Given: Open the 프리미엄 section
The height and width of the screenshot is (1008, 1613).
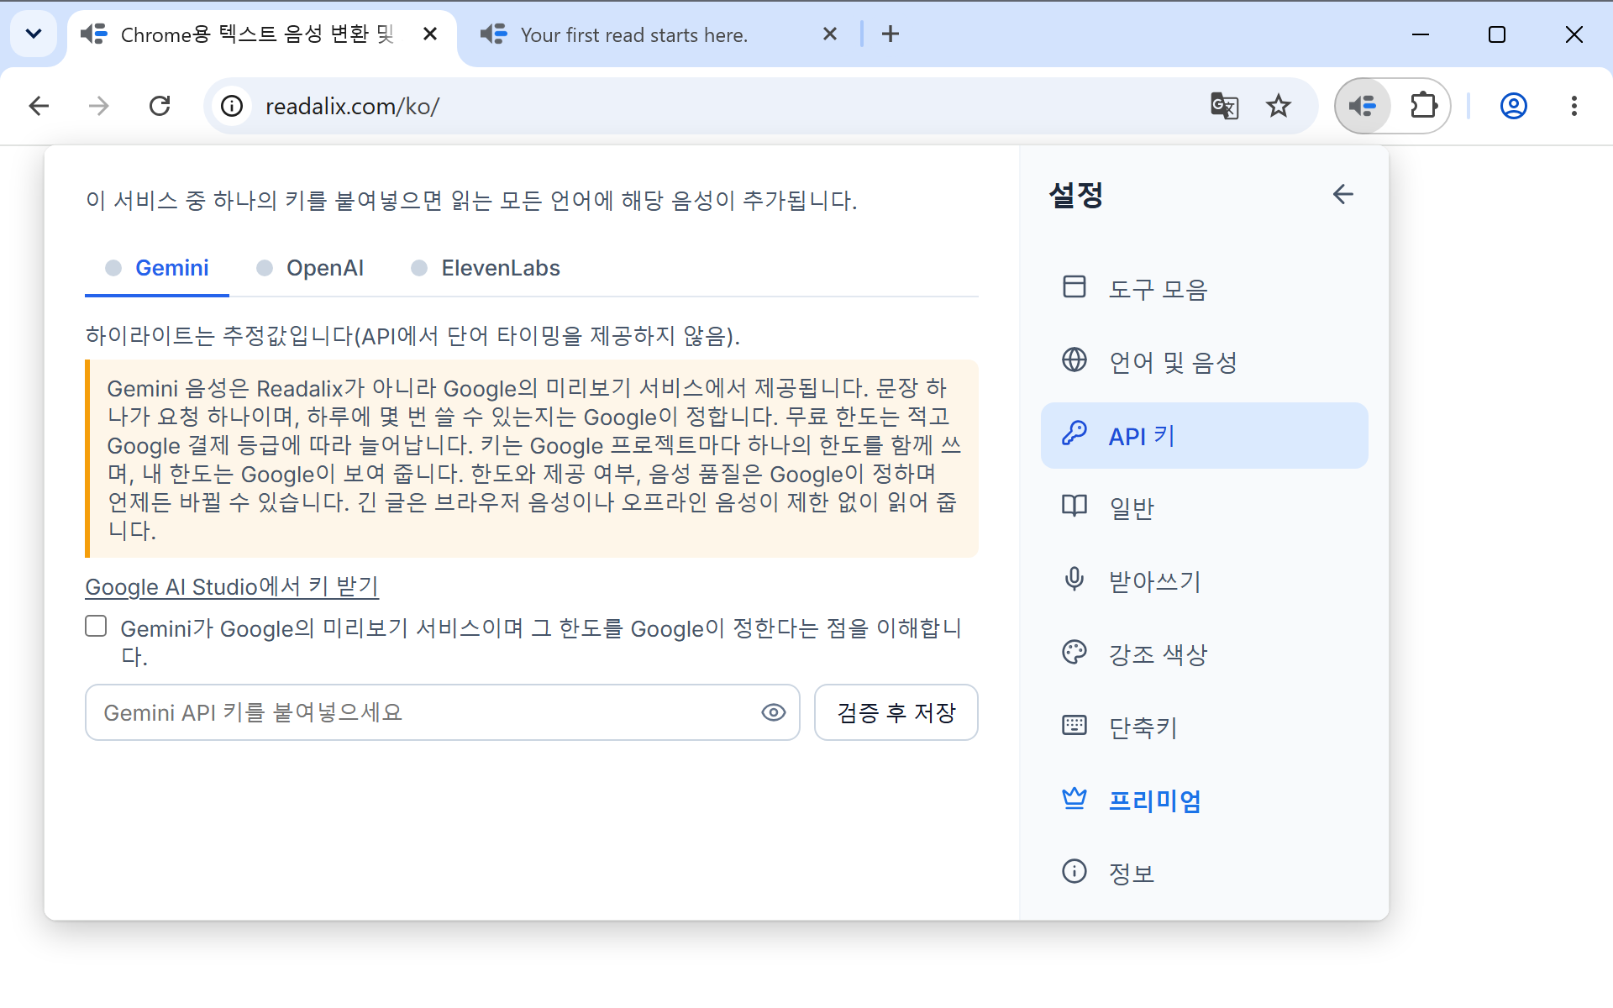Looking at the screenshot, I should pos(1204,800).
